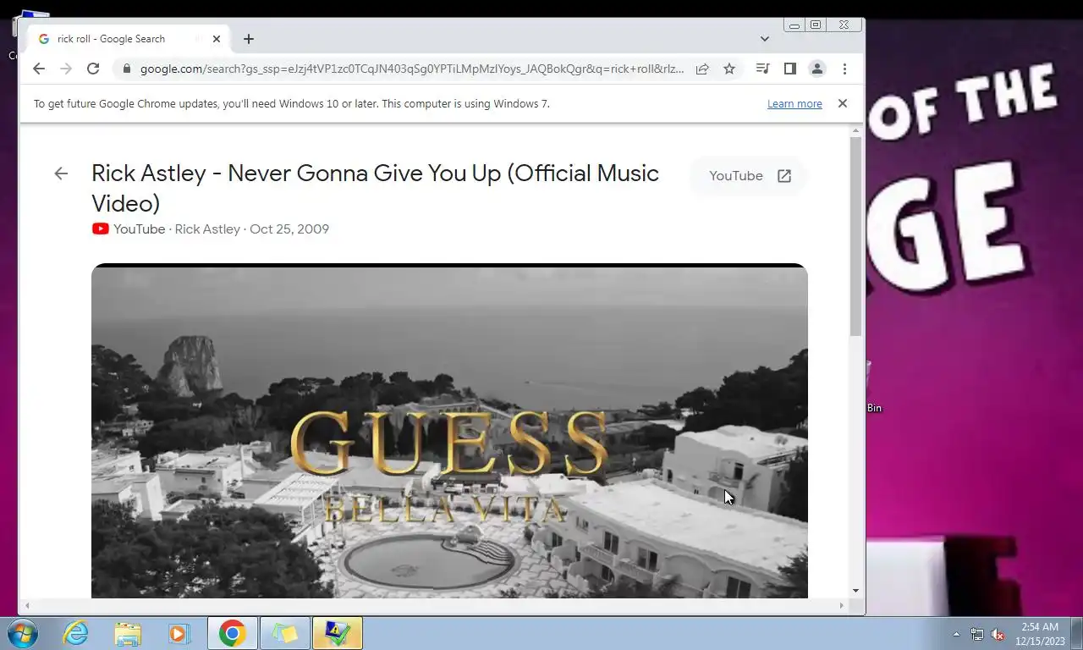Image resolution: width=1083 pixels, height=650 pixels.
Task: Open the Chrome profile avatar
Action: tap(817, 69)
